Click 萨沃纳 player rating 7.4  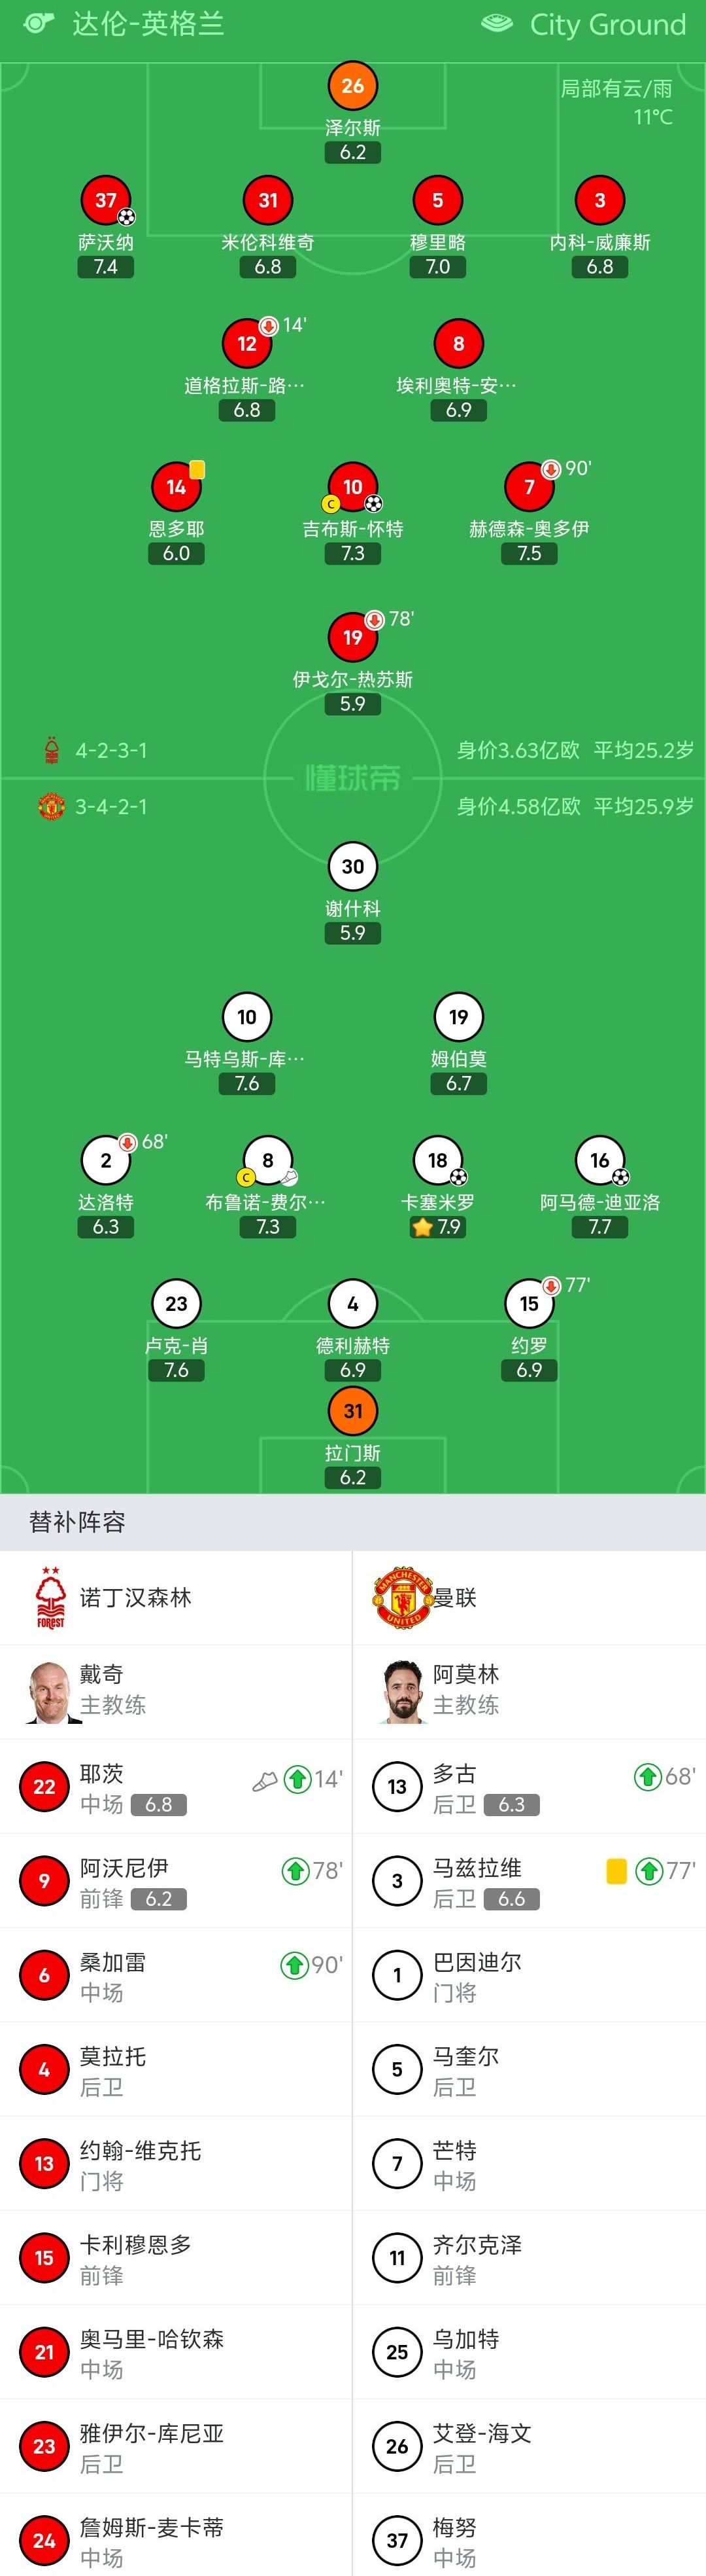(106, 267)
